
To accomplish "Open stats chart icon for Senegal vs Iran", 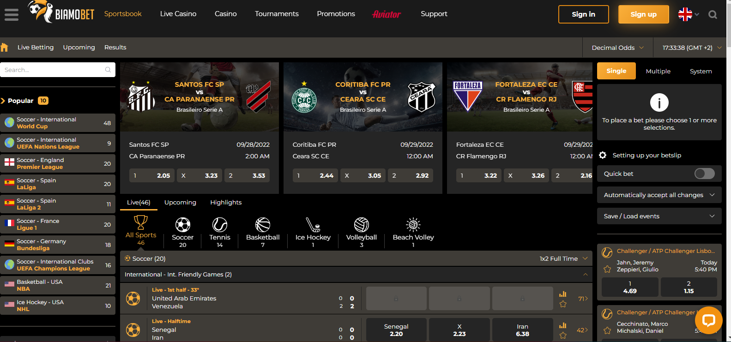I will pos(563,325).
